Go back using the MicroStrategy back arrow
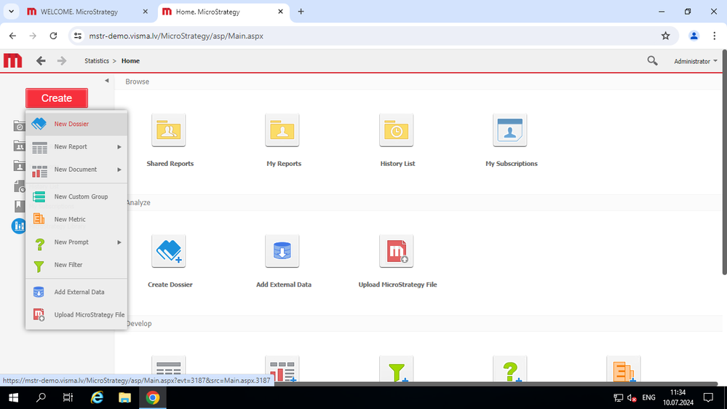727x409 pixels. (41, 60)
